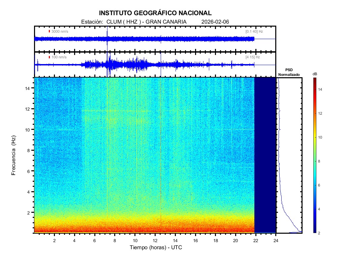The height and width of the screenshot is (259, 345).
Task: Pick the dark blue bottom of the colorbar
Action: (314, 231)
